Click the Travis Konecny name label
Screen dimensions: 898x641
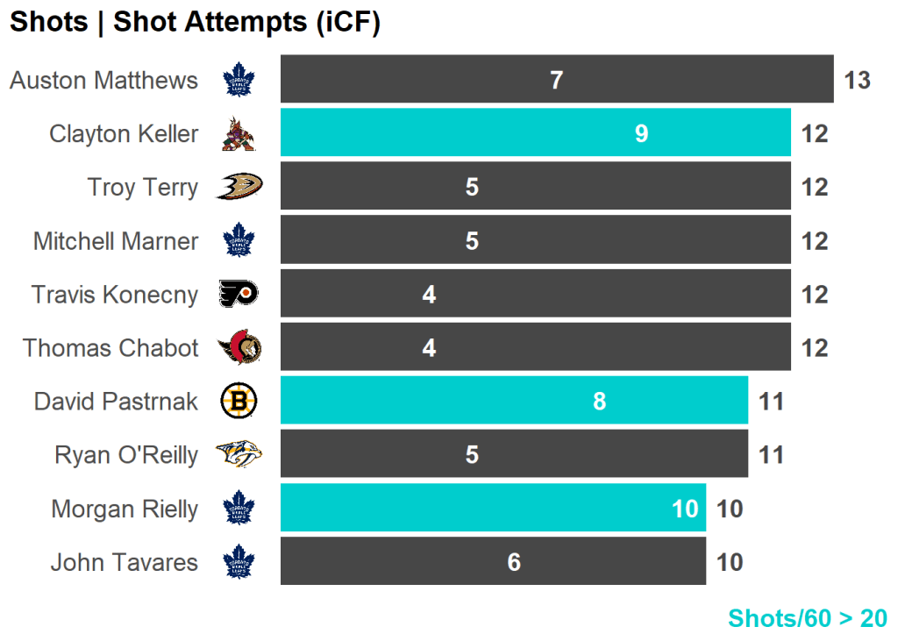point(115,295)
